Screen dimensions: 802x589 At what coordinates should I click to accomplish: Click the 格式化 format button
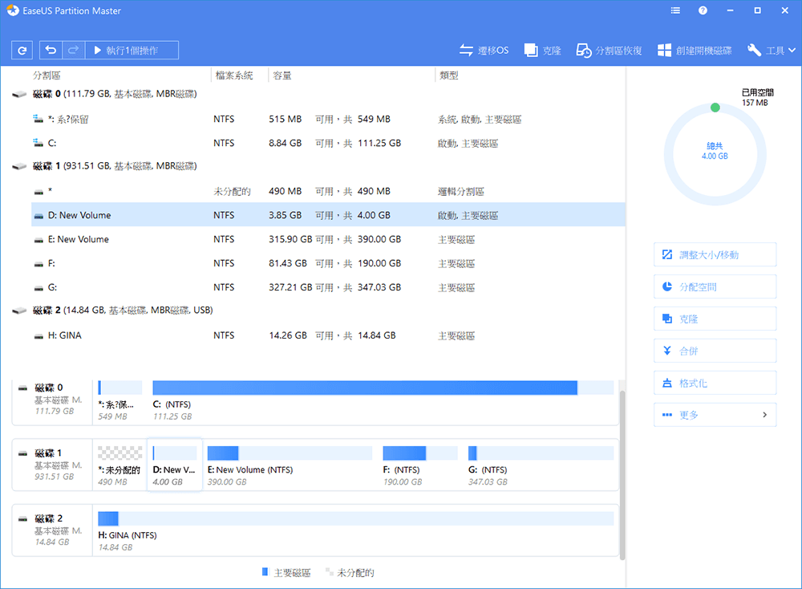tap(715, 383)
